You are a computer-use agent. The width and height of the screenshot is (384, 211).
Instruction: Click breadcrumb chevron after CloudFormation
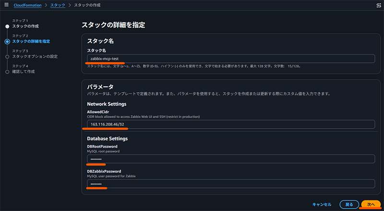pyautogui.click(x=46, y=5)
